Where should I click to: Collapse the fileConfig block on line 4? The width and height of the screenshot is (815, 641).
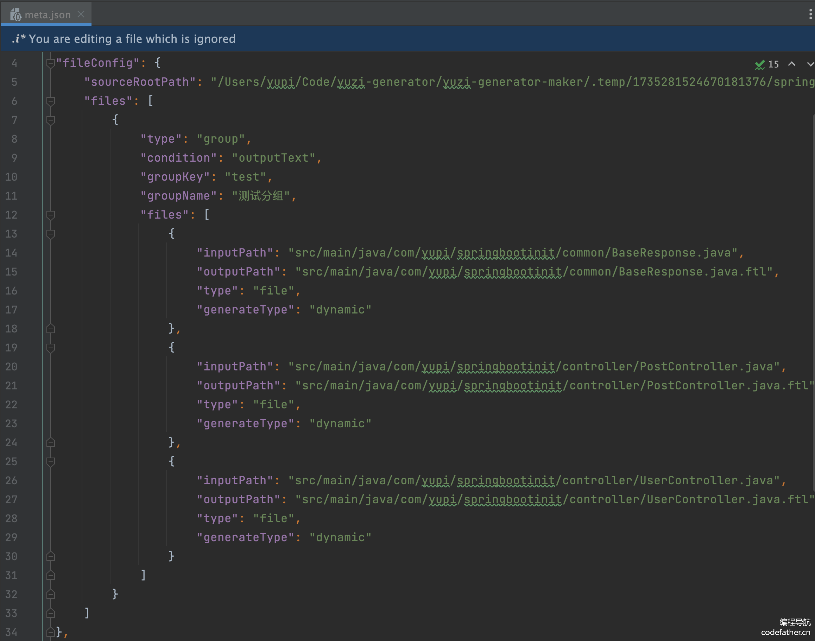pos(50,63)
